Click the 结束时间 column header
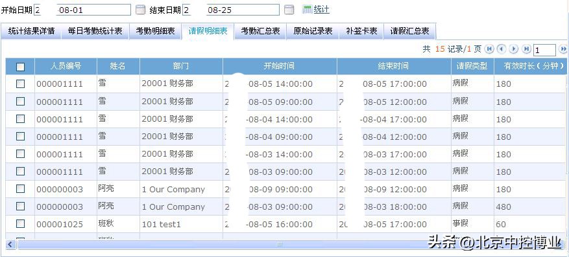 click(394, 66)
